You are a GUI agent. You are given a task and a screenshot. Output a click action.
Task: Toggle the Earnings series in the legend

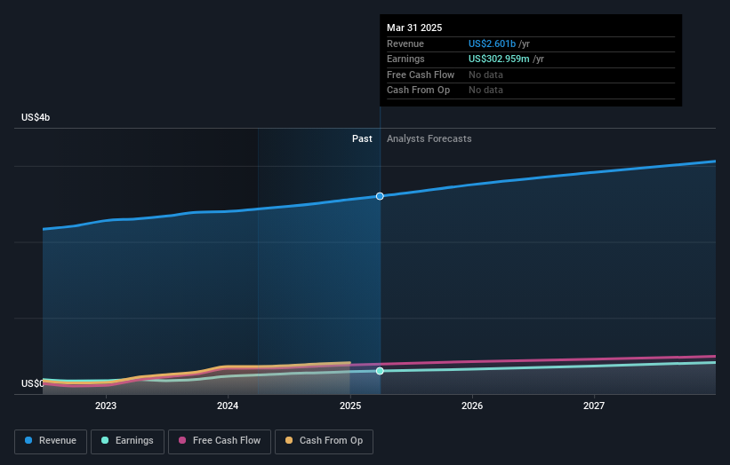point(127,441)
